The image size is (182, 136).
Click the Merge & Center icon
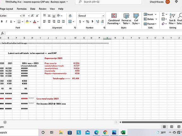click(x=70, y=21)
